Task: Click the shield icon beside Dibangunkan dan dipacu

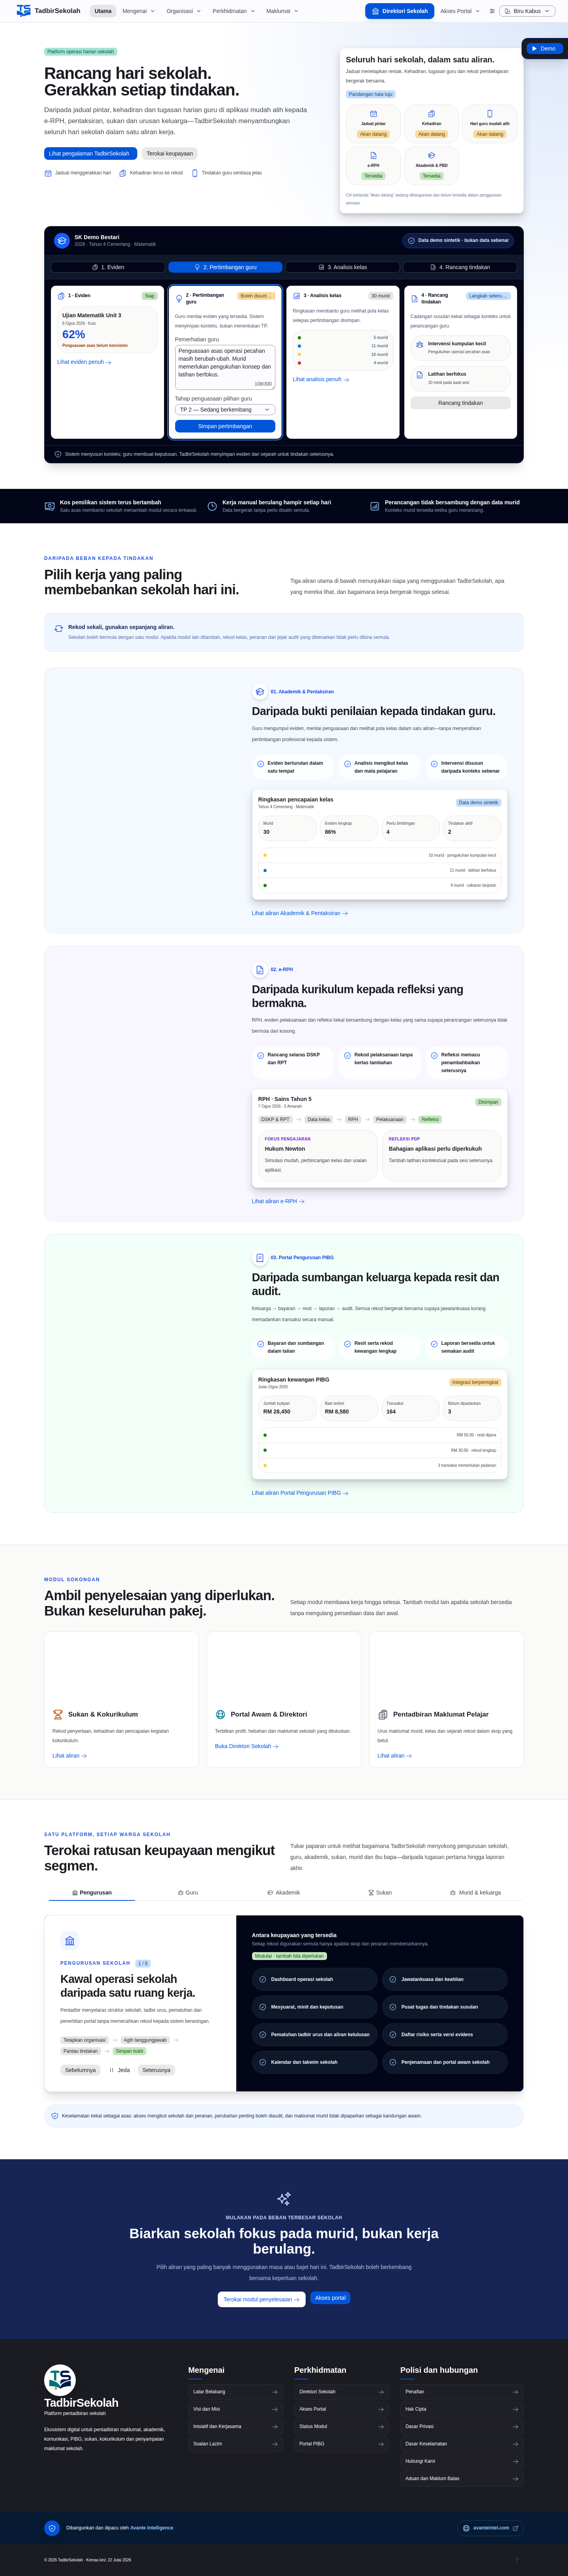Action: (x=52, y=2528)
